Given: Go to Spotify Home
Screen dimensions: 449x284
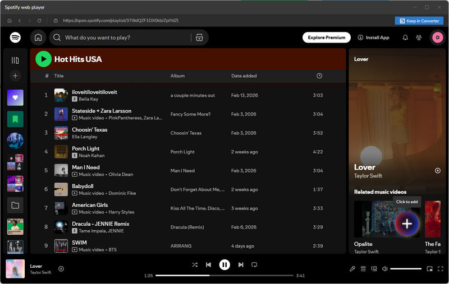Looking at the screenshot, I should 38,38.
